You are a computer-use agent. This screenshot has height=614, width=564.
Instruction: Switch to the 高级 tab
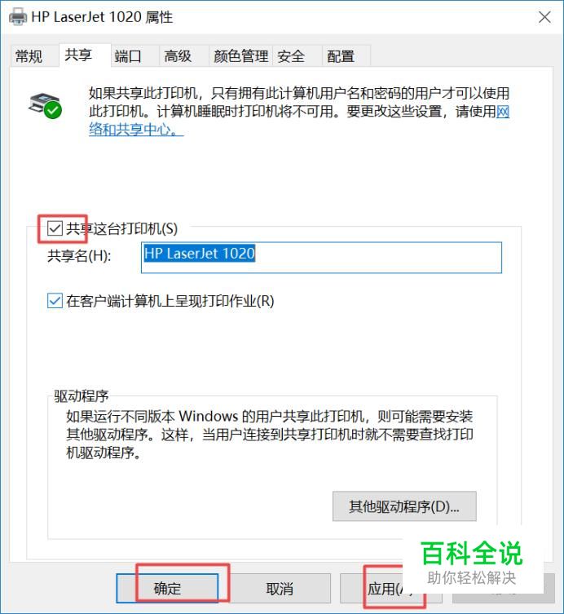tap(178, 56)
